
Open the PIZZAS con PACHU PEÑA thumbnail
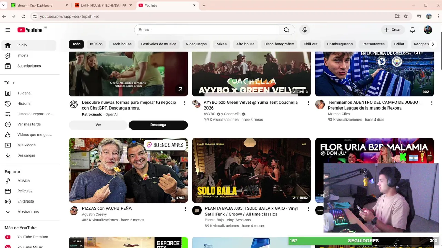pyautogui.click(x=128, y=170)
